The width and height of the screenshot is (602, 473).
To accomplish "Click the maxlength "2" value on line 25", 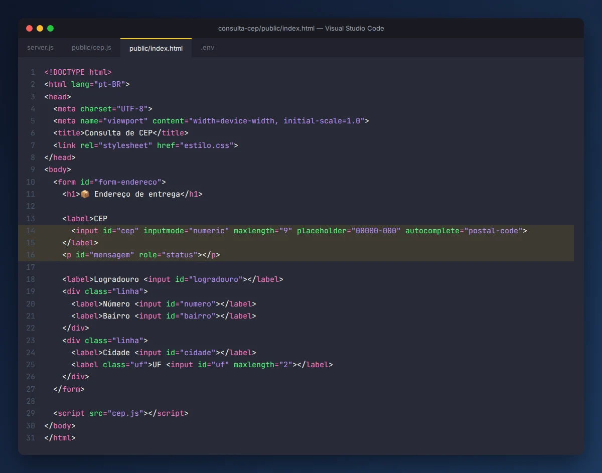I will pyautogui.click(x=285, y=365).
